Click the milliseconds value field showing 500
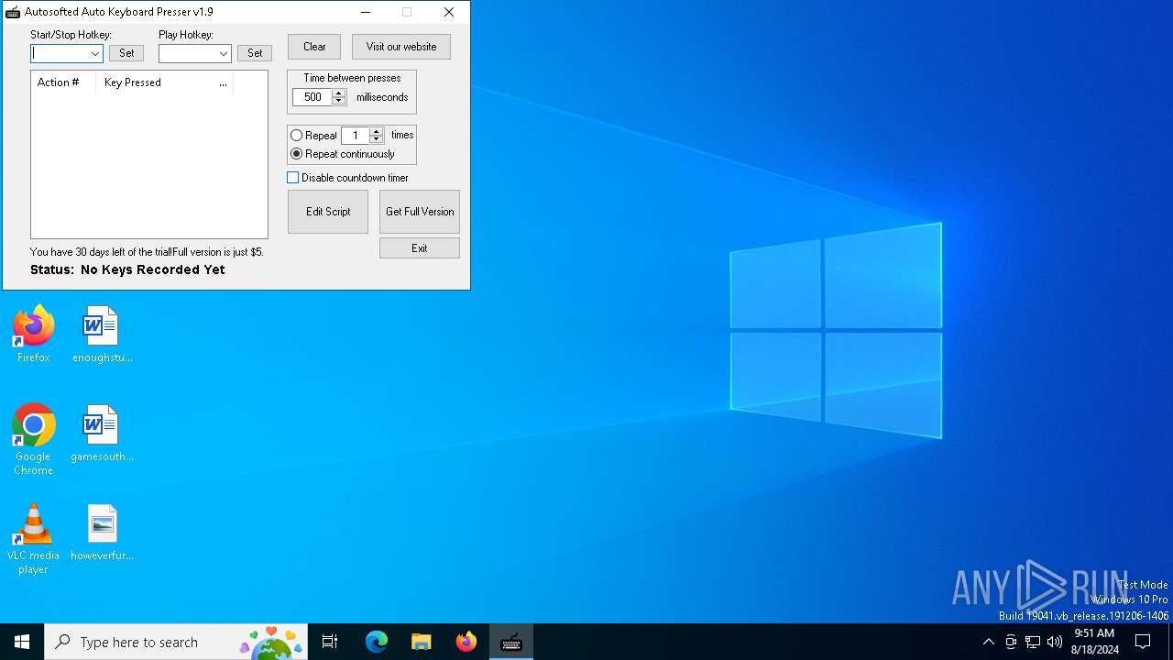 (x=312, y=97)
